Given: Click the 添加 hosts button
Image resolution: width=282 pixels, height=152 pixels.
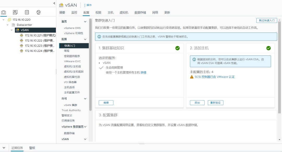Looking at the screenshot, I should click(197, 103).
